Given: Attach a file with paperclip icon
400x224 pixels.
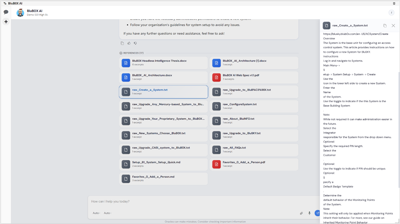Looking at the screenshot, I should tap(301, 213).
